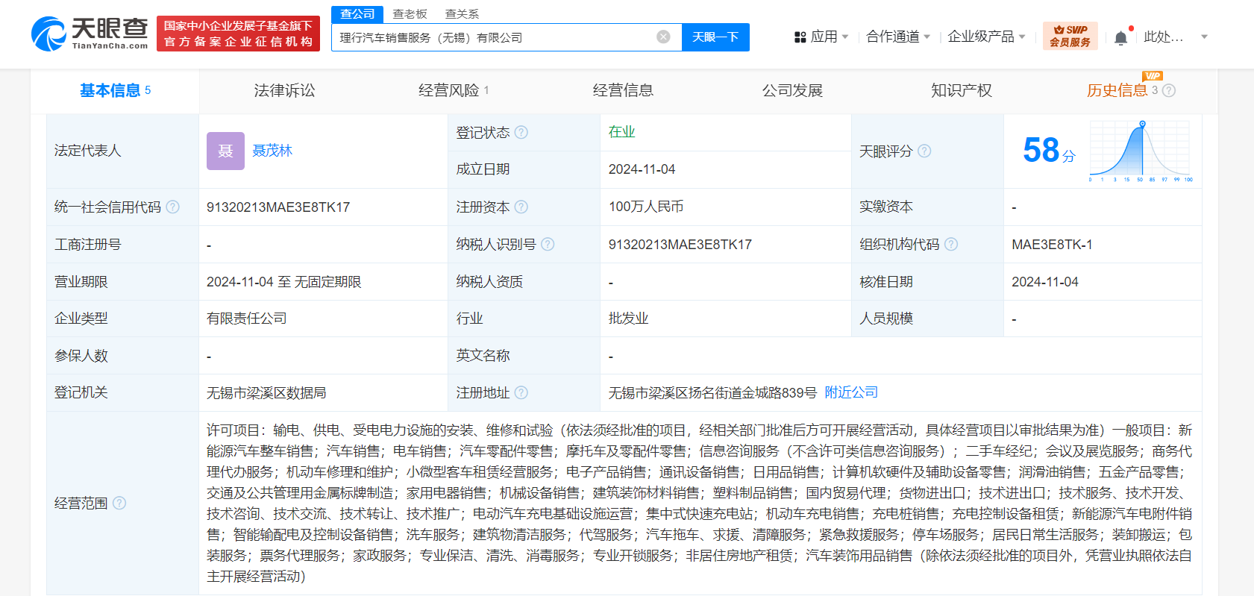The height and width of the screenshot is (596, 1254).
Task: Click the address 无锡市梁溪区扬名街道金城路839号
Action: coord(712,392)
